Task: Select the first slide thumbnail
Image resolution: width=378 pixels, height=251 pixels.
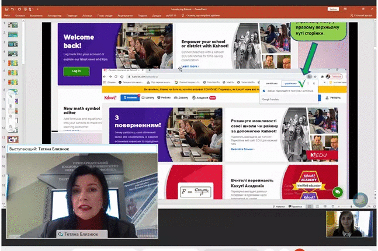Action: point(13,24)
